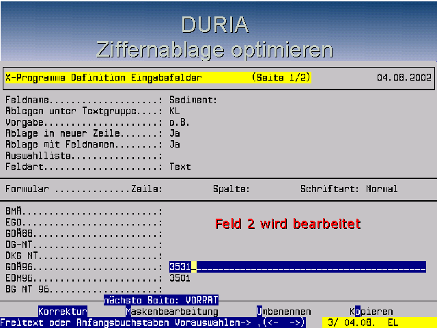Click the EDM96 value 3501
The image size is (437, 328).
180,278
